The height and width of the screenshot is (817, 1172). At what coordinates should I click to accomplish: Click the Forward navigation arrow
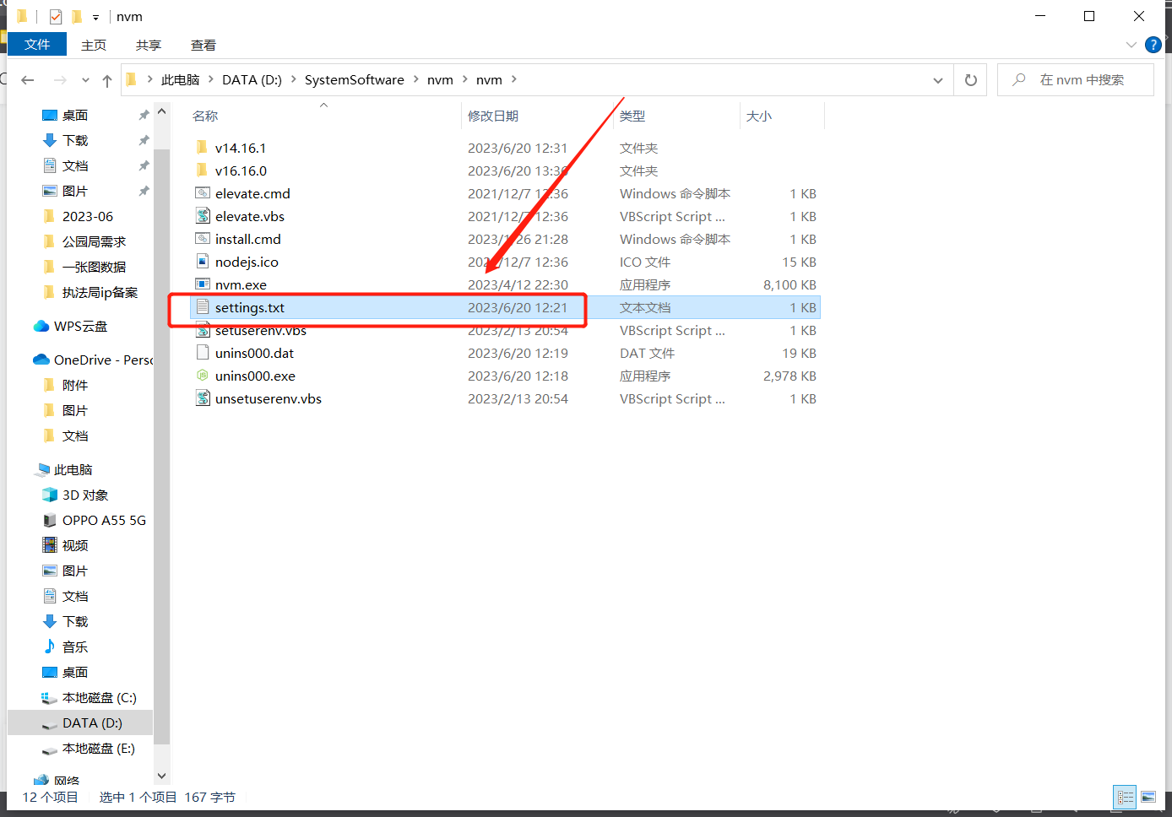point(60,80)
